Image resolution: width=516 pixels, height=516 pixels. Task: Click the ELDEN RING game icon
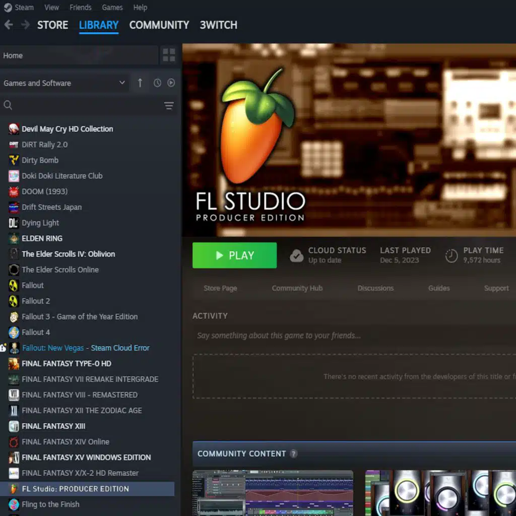[x=14, y=238]
